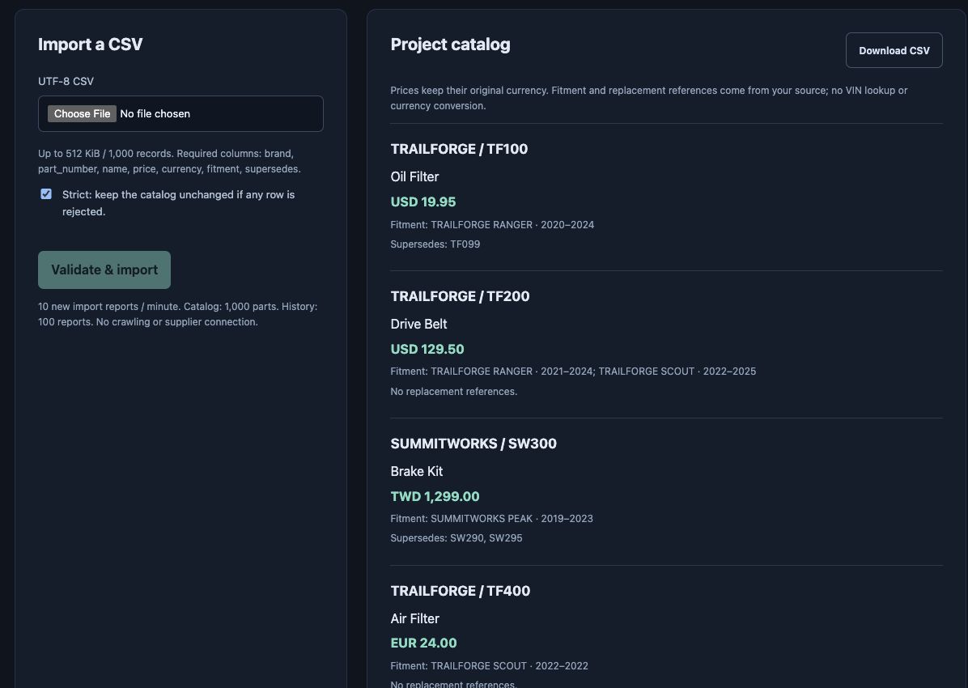Click the TRAILFORGE / TF400 part heading

461,591
